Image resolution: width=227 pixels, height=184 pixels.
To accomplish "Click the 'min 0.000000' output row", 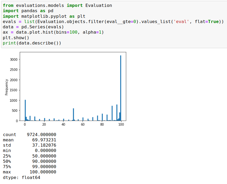I will point(30,151).
